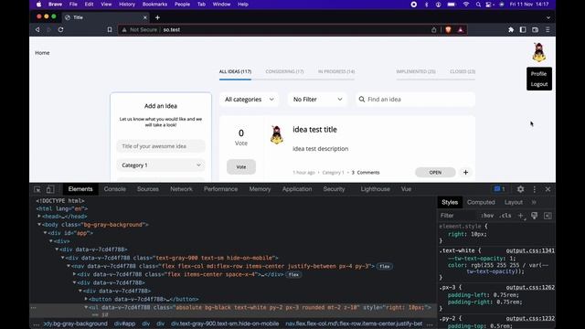Toggle the .cls class editor
The height and width of the screenshot is (329, 585).
505,216
